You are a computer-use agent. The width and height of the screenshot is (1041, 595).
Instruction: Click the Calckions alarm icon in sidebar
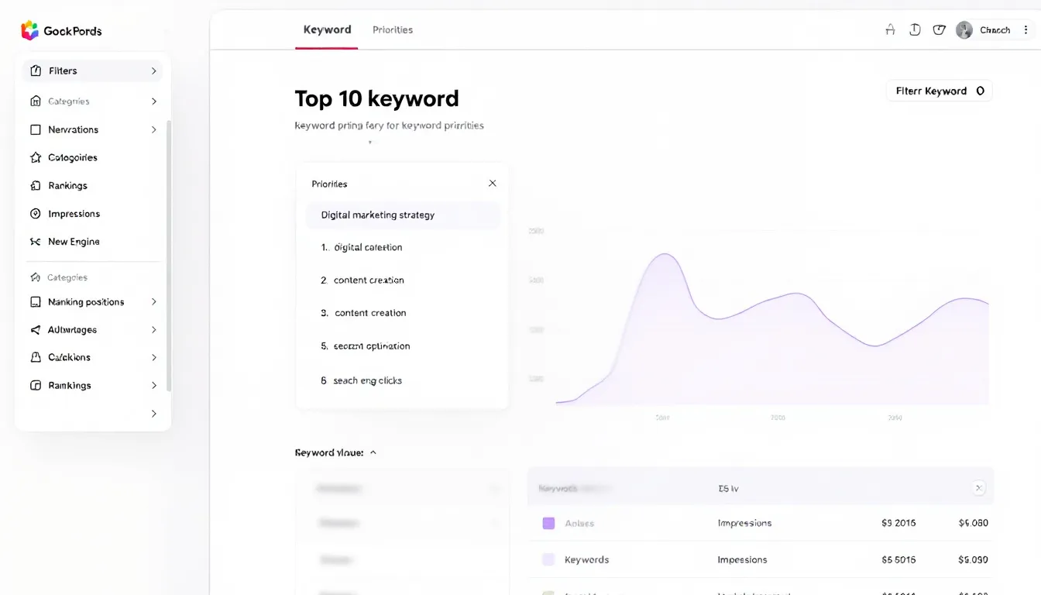pos(36,357)
